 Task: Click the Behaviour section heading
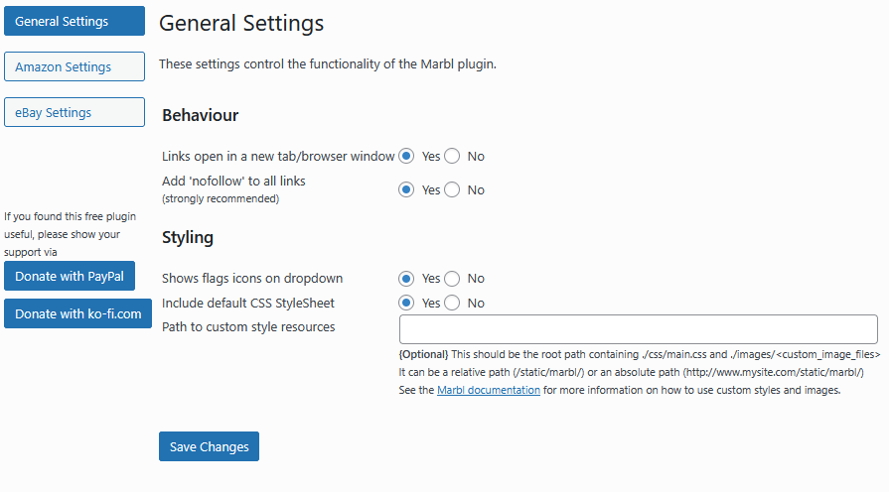tap(200, 115)
